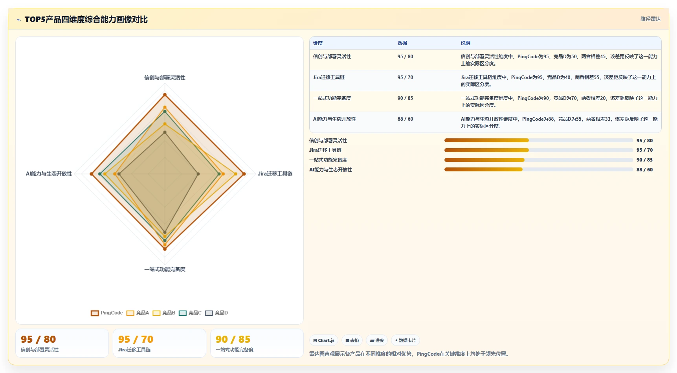Select table row Jira迁移工具链
This screenshot has width=677, height=373.
[485, 81]
